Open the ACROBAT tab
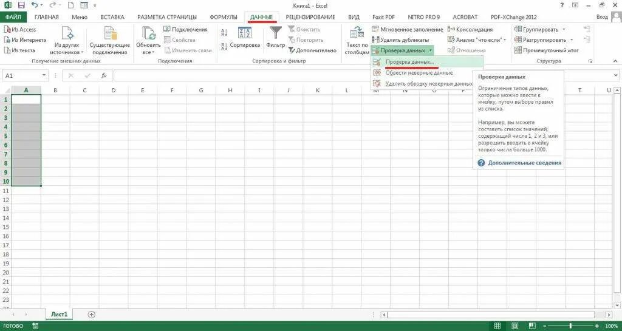 click(465, 17)
